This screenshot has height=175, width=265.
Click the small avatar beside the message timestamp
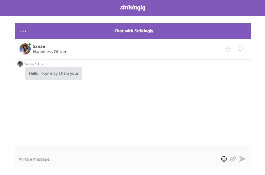pos(20,64)
